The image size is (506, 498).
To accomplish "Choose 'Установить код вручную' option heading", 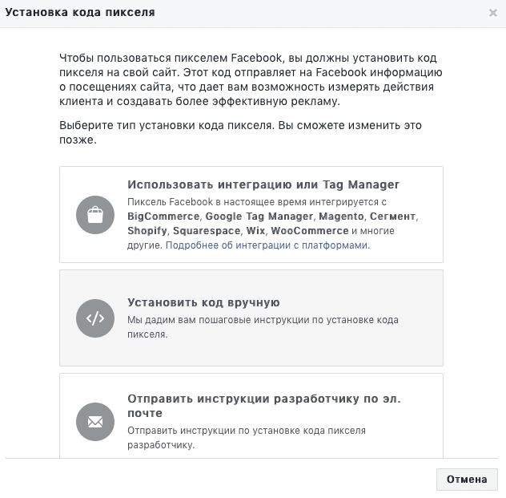I will pos(203,302).
